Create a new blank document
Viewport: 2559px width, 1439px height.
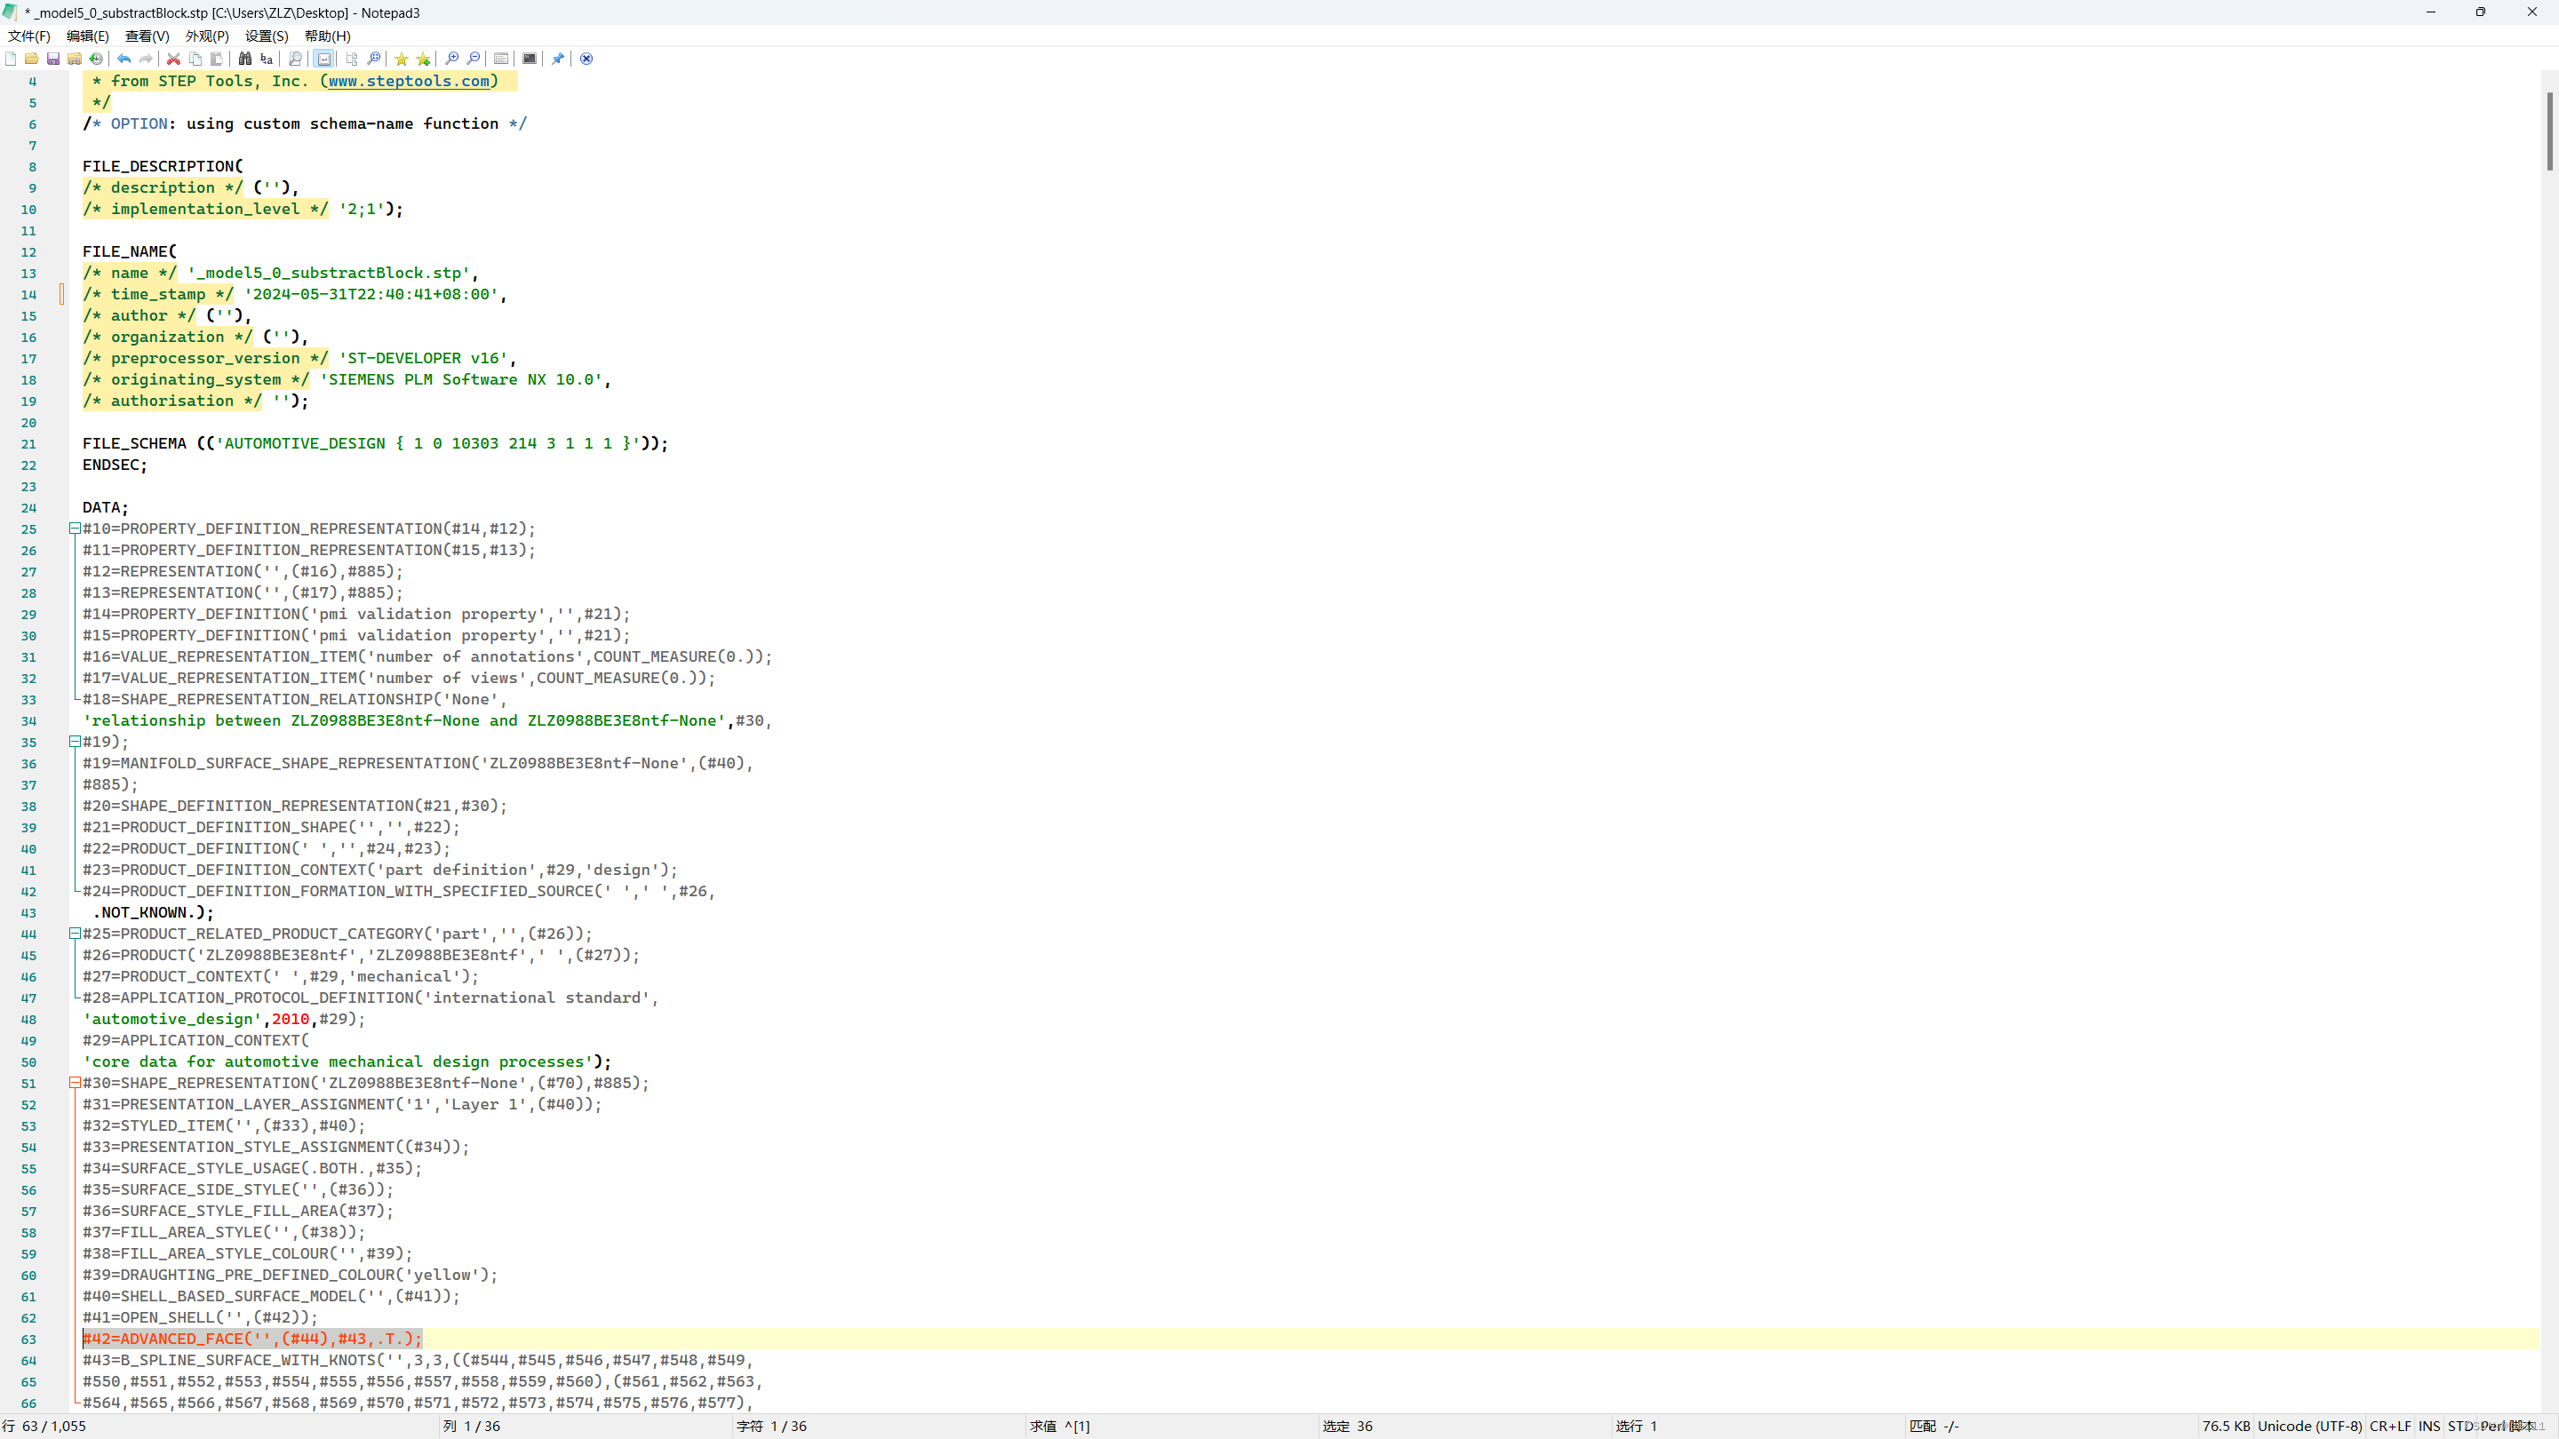pyautogui.click(x=10, y=59)
